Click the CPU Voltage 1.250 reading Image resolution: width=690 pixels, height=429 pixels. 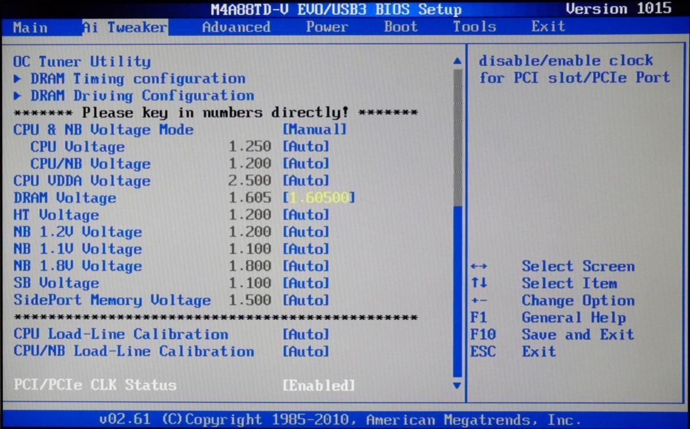[250, 147]
